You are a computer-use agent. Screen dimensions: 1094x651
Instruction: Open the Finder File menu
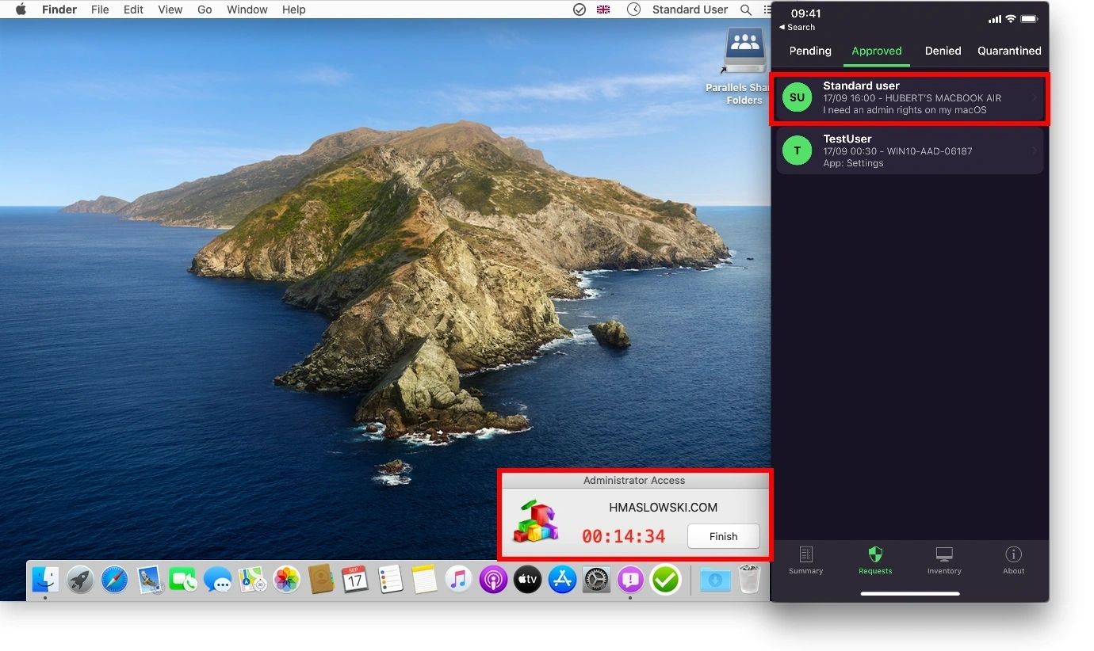[x=100, y=10]
